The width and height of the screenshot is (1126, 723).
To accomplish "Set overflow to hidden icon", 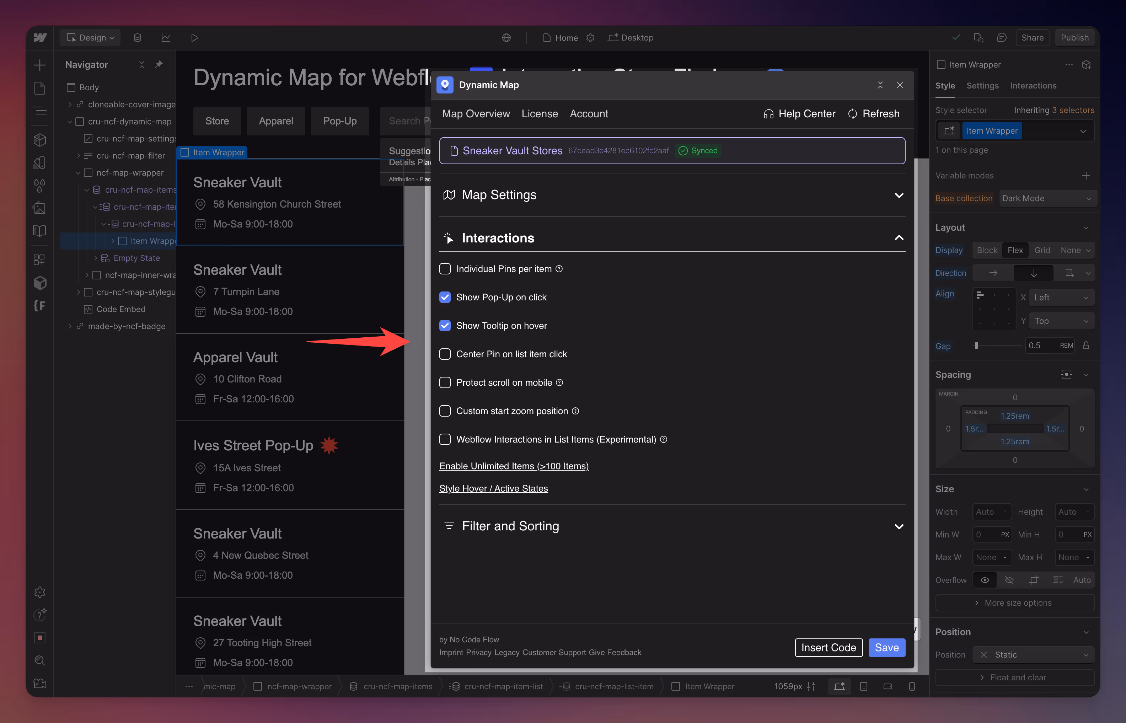I will (x=1009, y=580).
